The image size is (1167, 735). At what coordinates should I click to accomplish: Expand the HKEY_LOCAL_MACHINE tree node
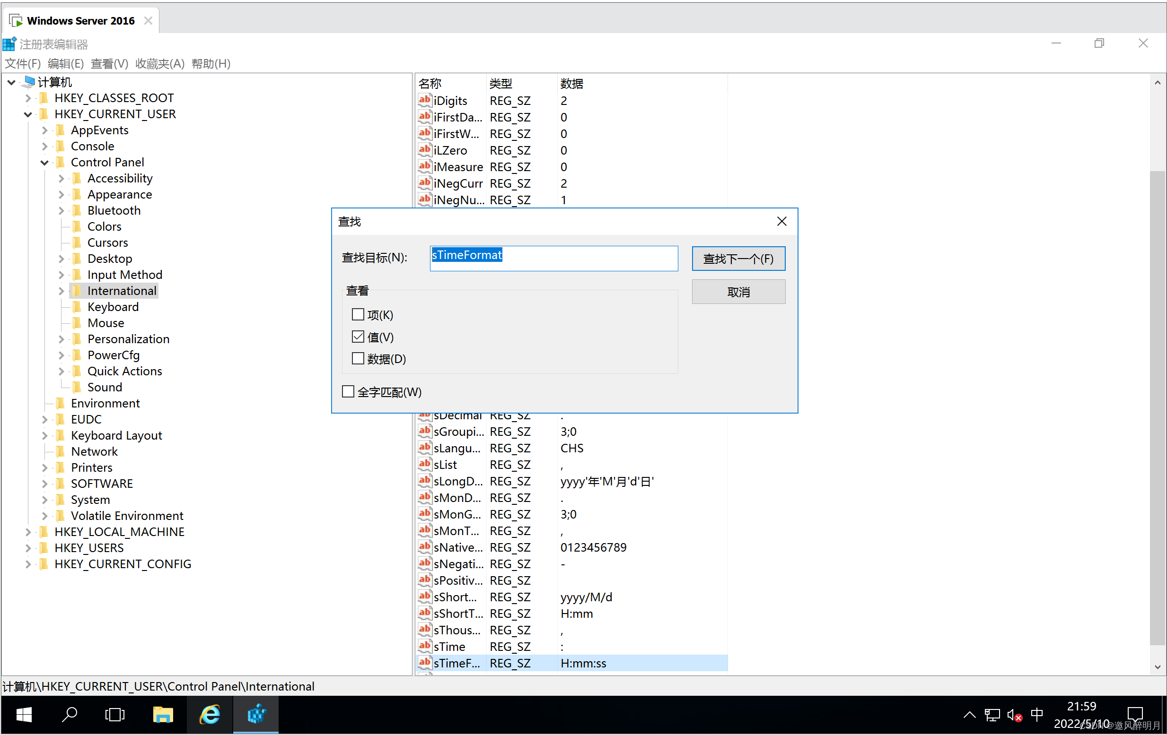24,531
